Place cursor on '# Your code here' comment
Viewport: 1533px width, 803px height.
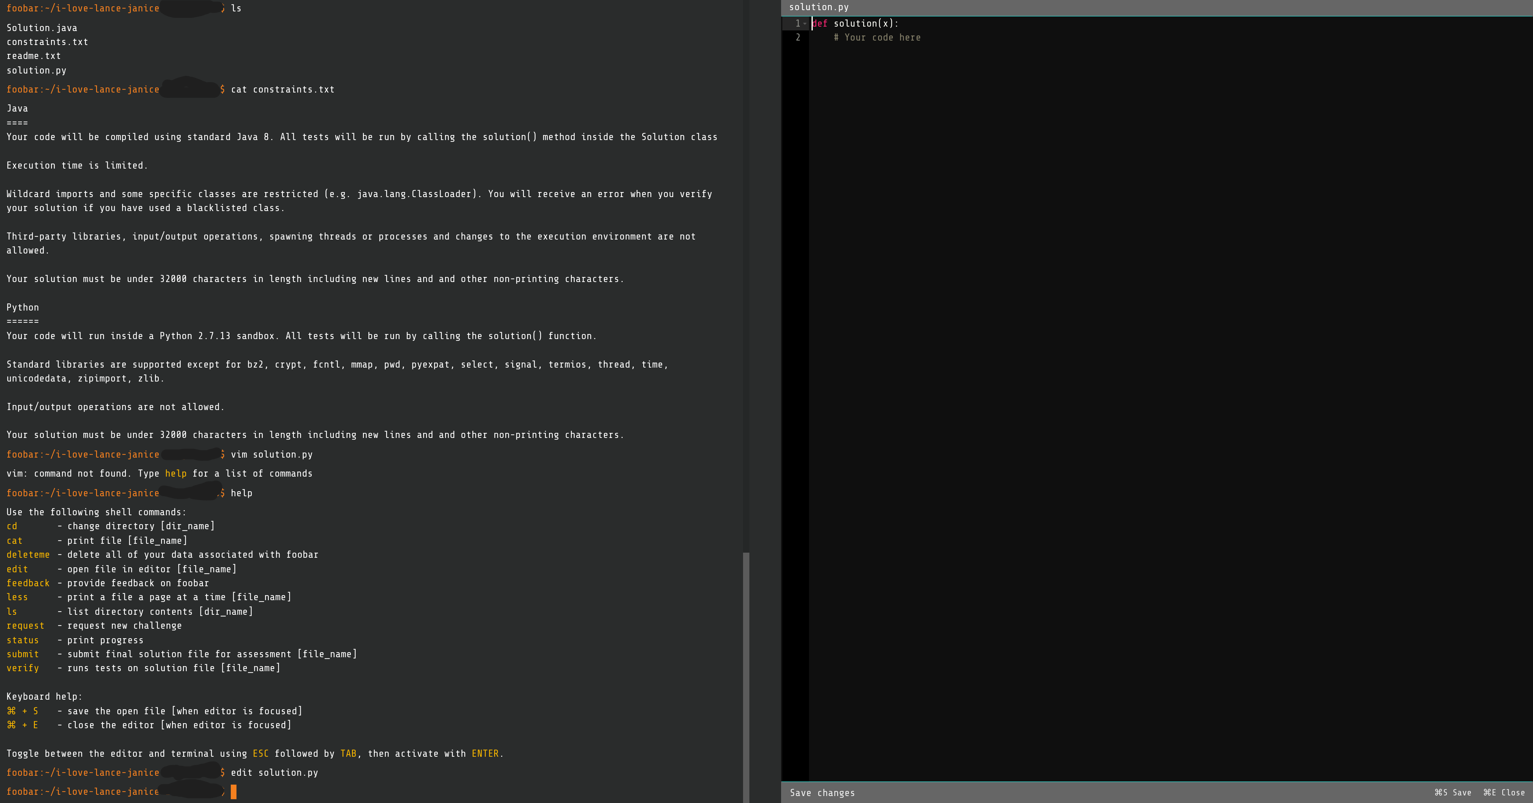876,37
